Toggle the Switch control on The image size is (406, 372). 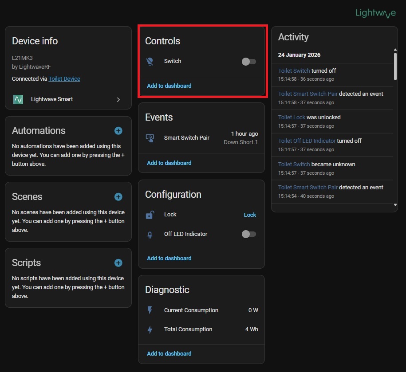pos(248,62)
